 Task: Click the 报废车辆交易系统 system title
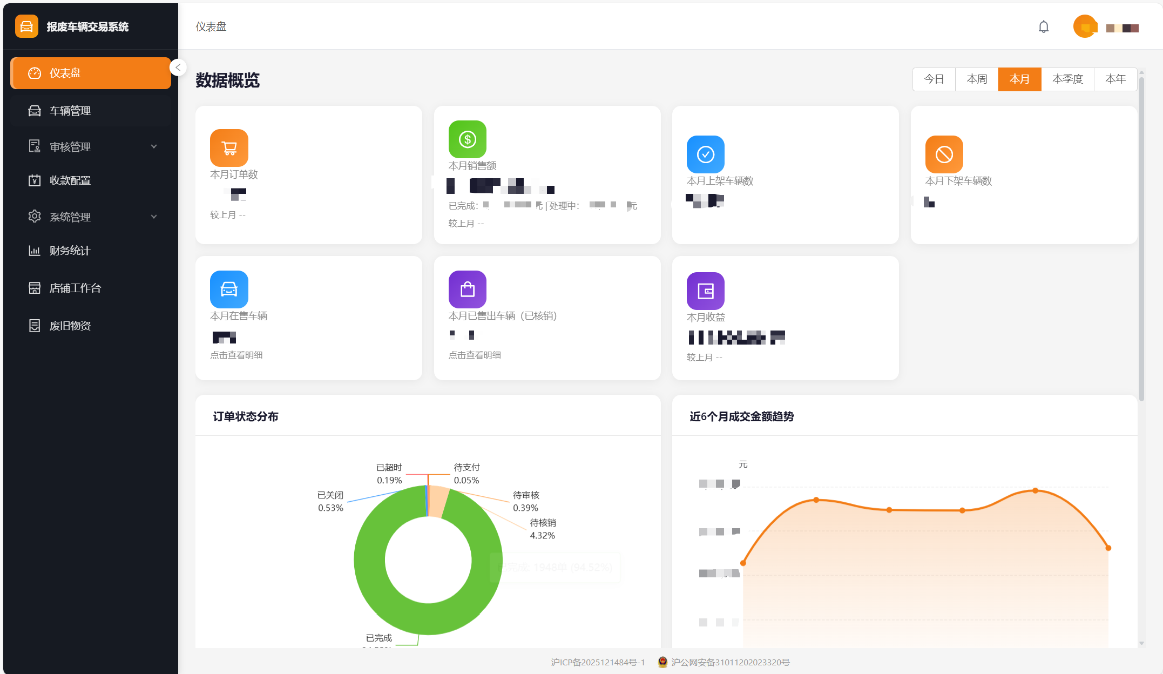pyautogui.click(x=87, y=26)
